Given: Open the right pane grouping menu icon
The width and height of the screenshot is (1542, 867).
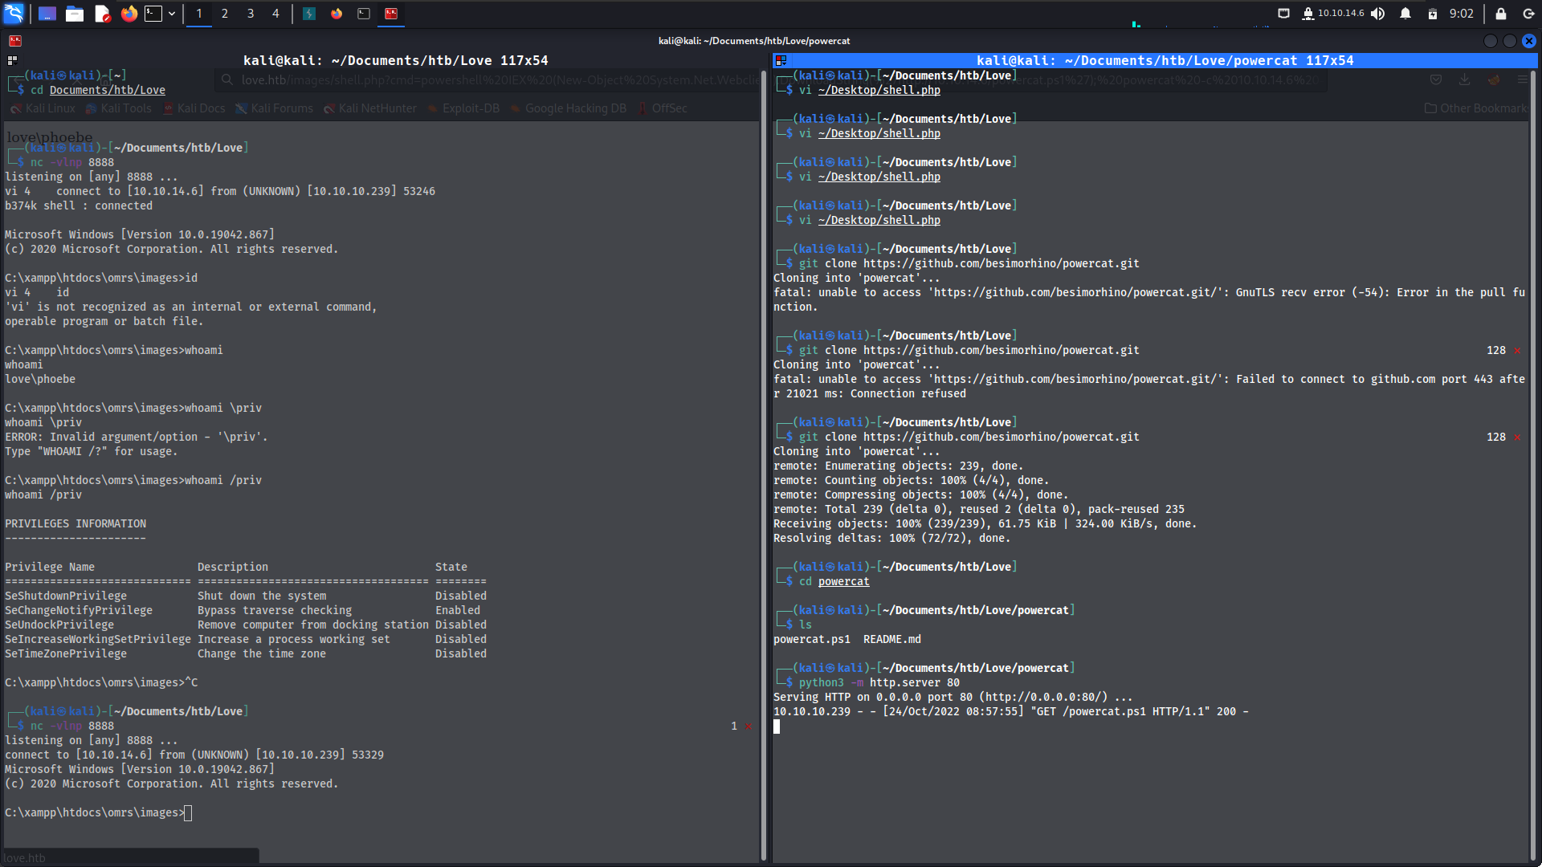Looking at the screenshot, I should (781, 60).
